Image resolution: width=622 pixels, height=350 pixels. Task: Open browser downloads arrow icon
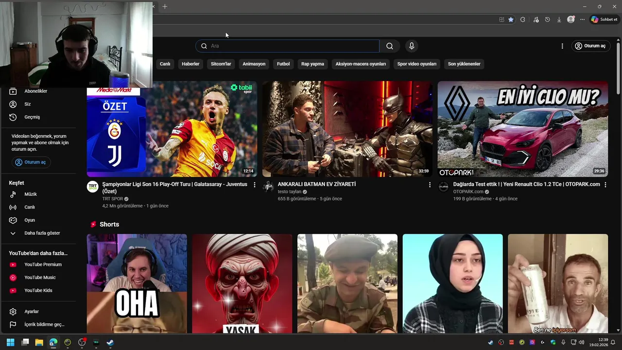[x=559, y=19]
